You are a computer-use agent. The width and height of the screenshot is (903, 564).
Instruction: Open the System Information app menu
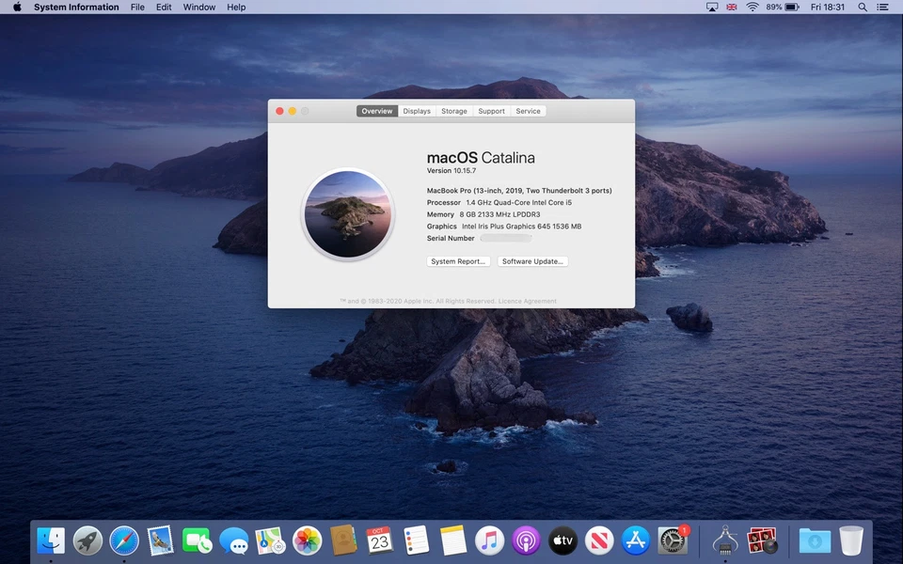point(76,7)
